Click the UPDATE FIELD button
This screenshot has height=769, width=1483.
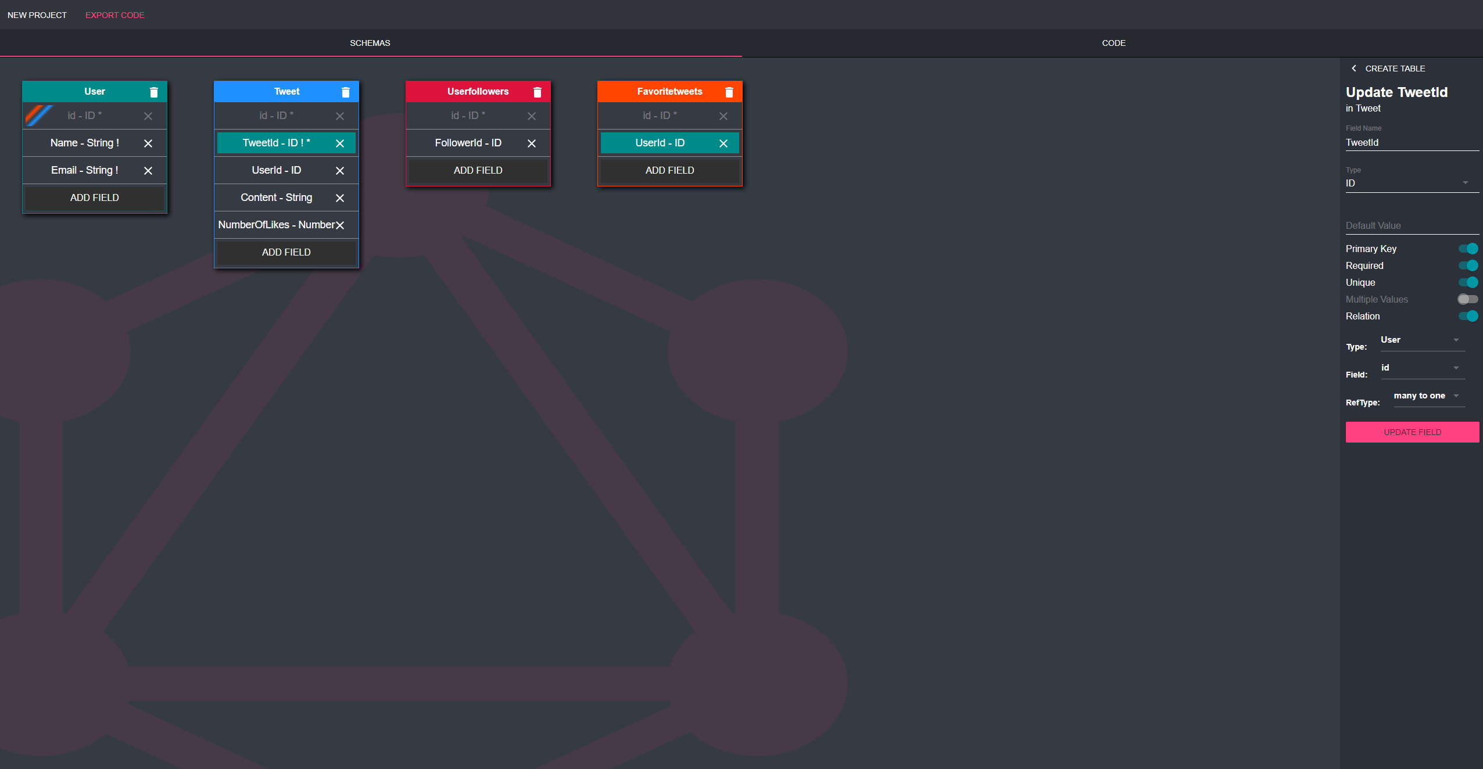coord(1412,432)
